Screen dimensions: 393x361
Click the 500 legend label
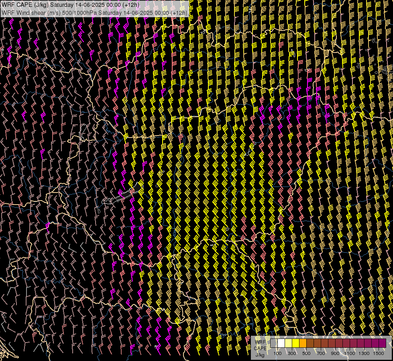point(306,353)
